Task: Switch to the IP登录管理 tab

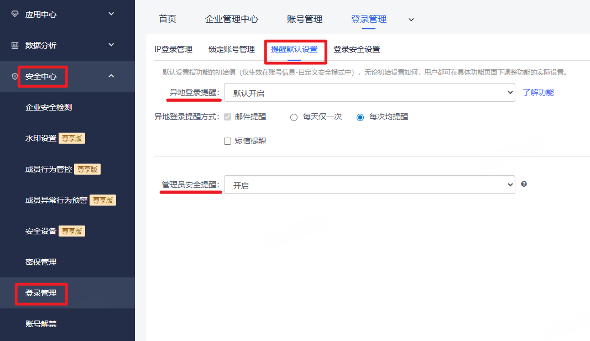Action: 173,49
